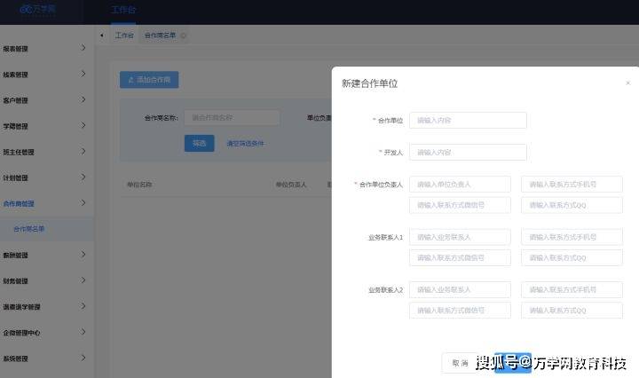
Task: Click the 清空筛选条件 link
Action: 245,143
